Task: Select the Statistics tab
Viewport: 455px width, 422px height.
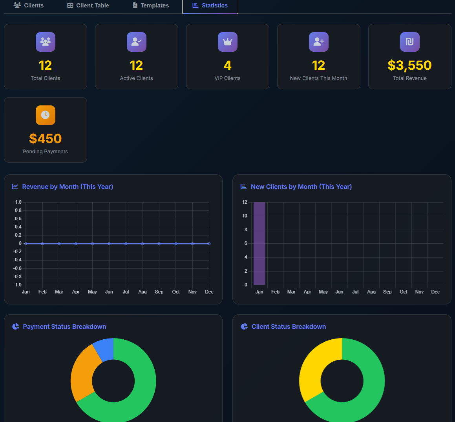Action: [x=210, y=5]
